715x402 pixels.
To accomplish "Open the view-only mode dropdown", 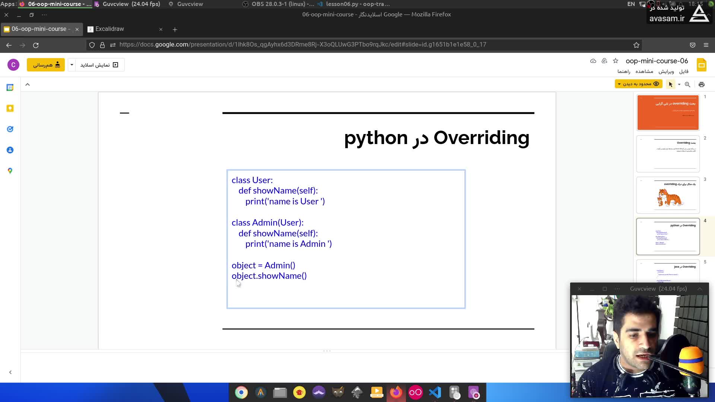I will 638,84.
